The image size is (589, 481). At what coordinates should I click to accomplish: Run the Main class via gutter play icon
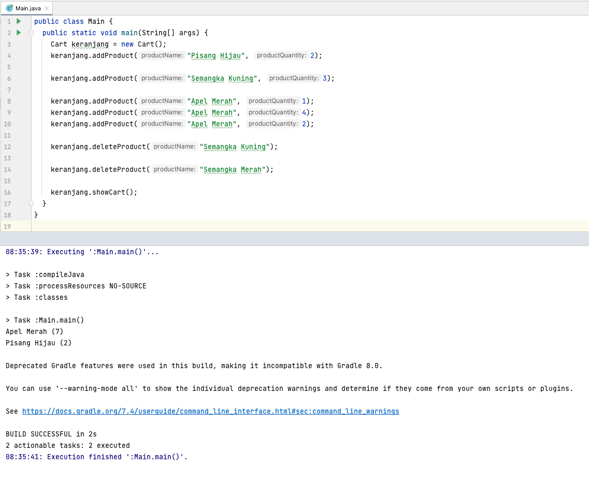(18, 21)
